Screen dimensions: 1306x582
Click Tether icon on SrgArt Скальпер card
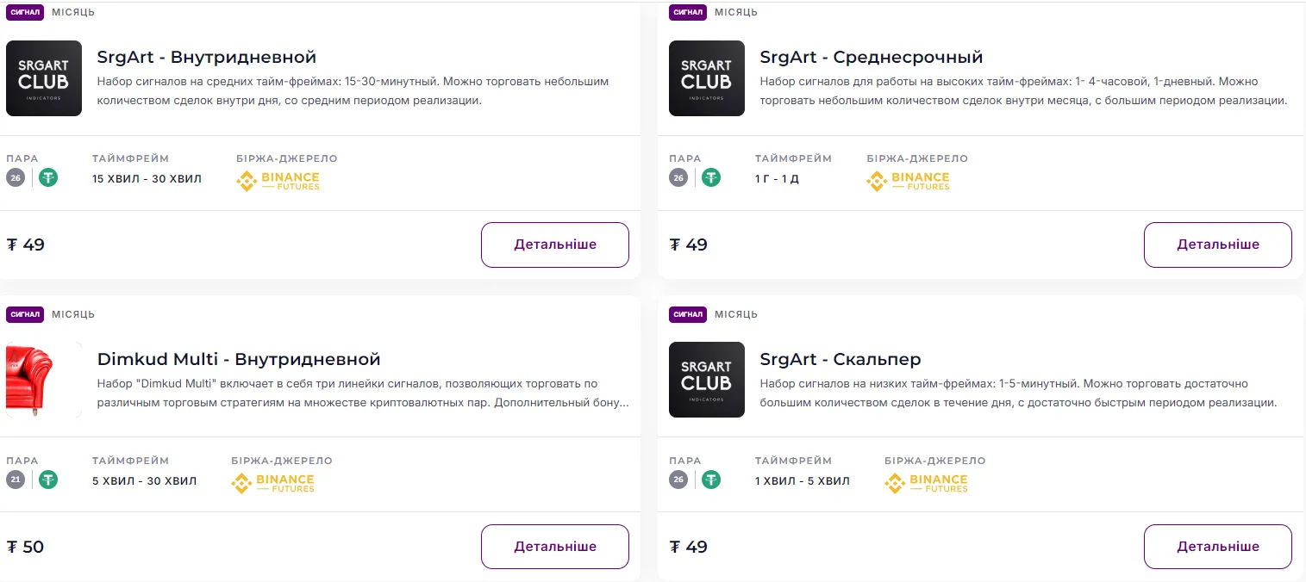click(x=711, y=480)
